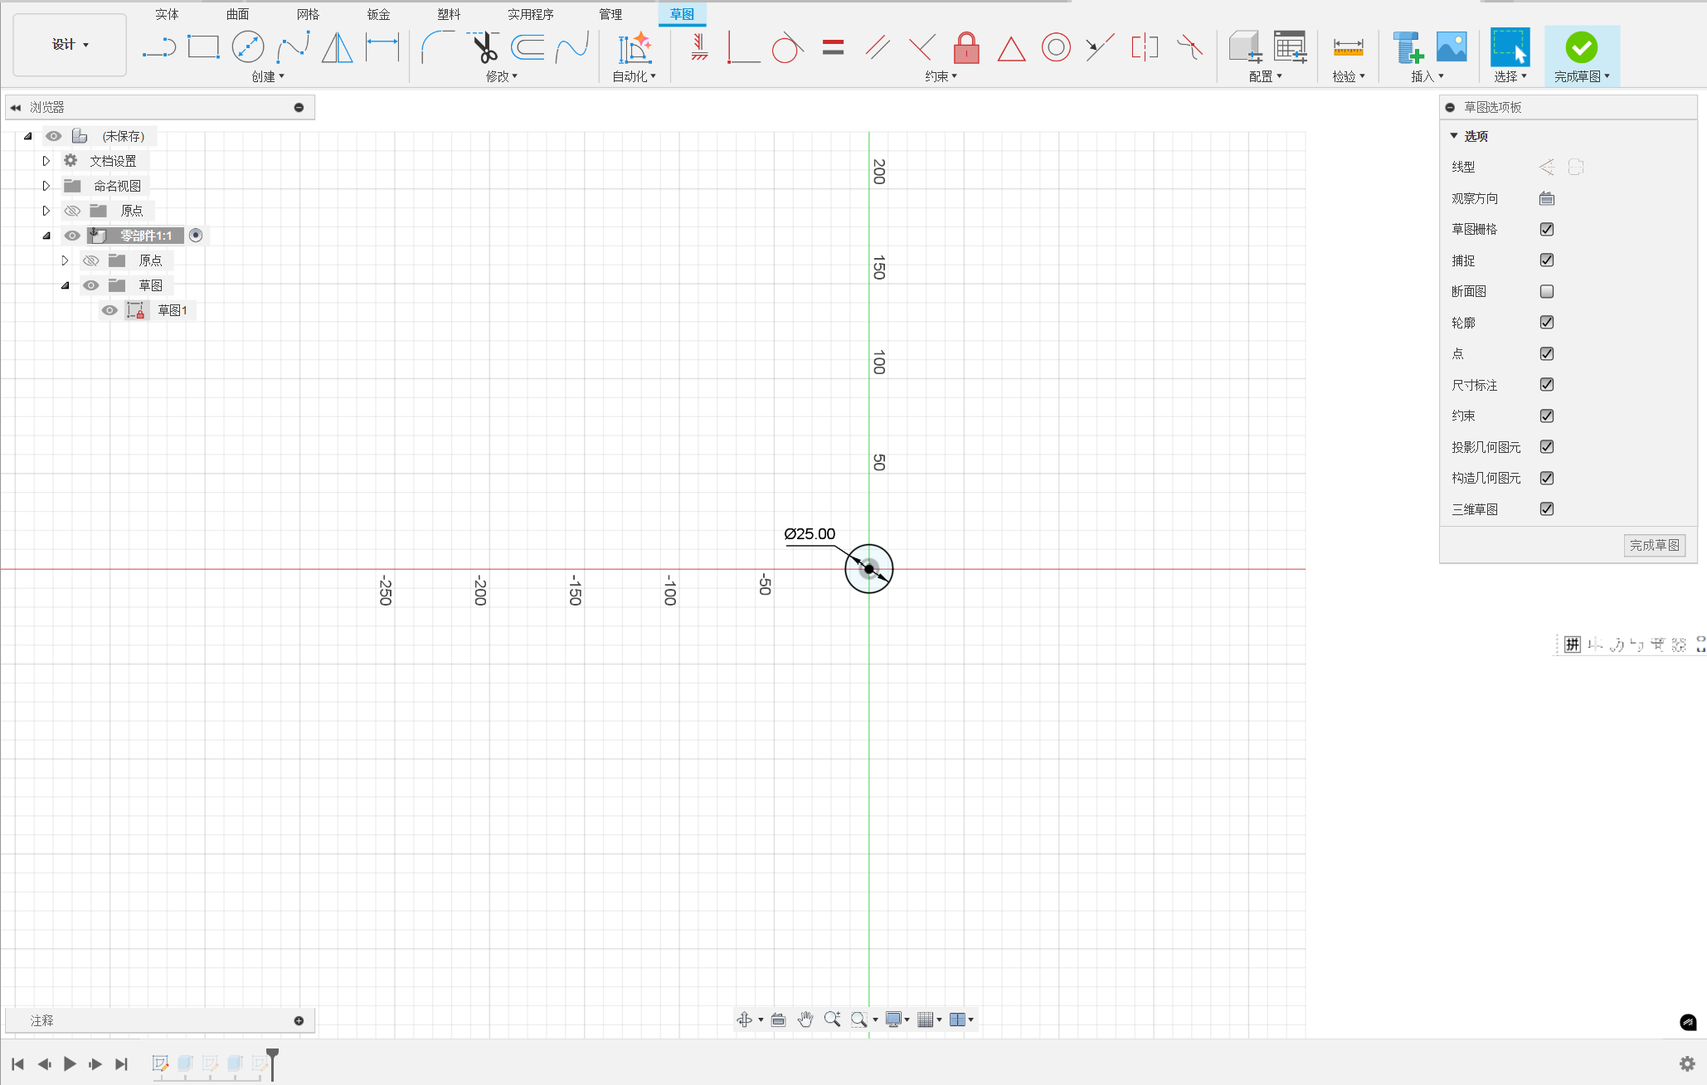Toggle the 捕捉 checkbox
Image resolution: width=1707 pixels, height=1085 pixels.
coord(1547,260)
